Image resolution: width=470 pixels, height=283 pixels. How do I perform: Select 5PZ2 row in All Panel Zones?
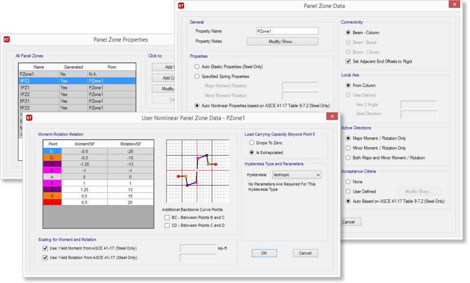pyautogui.click(x=77, y=108)
